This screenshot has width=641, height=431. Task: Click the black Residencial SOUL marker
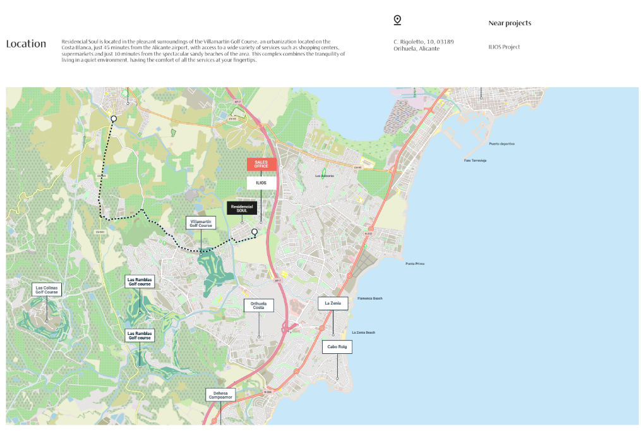pos(242,208)
